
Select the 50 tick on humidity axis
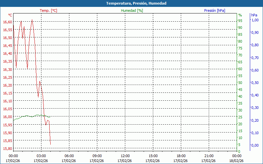point(240,83)
